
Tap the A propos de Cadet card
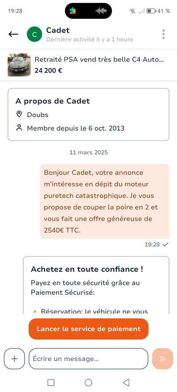pos(88,114)
